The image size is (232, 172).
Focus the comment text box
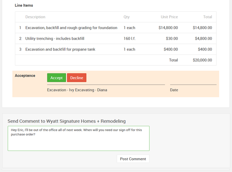pos(79,138)
